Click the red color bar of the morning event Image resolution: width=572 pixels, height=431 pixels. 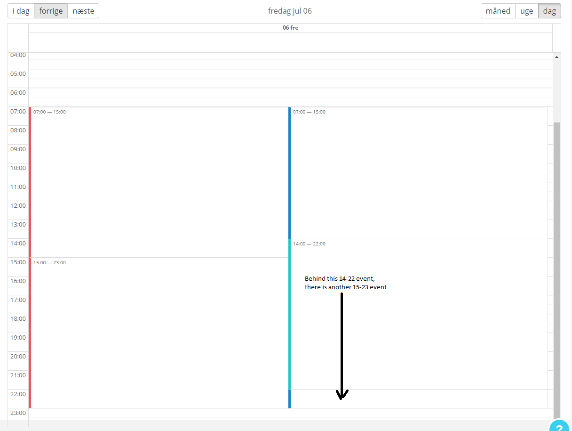pyautogui.click(x=30, y=179)
